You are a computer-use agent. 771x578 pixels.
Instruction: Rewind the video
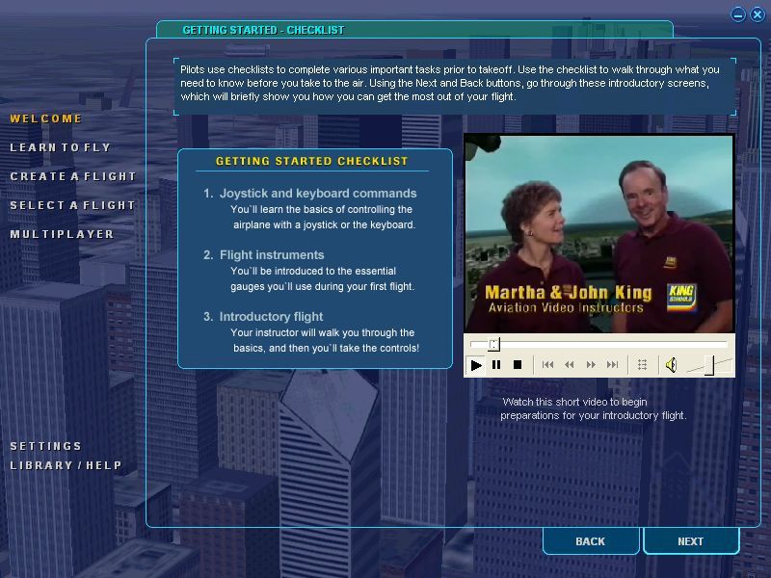coord(570,365)
